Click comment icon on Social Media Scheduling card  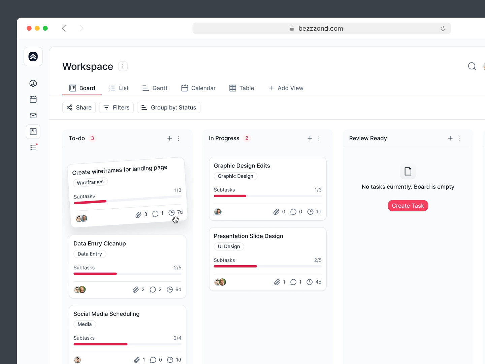tap(153, 360)
